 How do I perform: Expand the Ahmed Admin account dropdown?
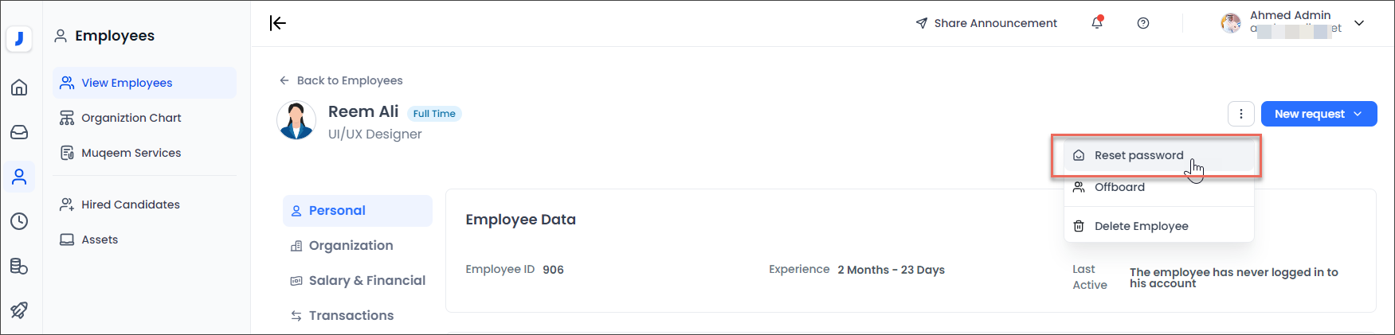1359,23
